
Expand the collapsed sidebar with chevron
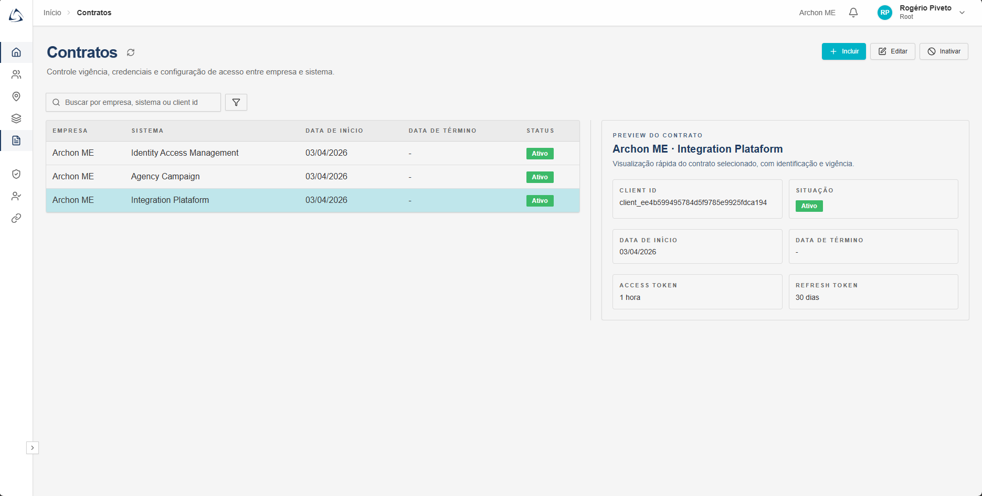tap(33, 448)
